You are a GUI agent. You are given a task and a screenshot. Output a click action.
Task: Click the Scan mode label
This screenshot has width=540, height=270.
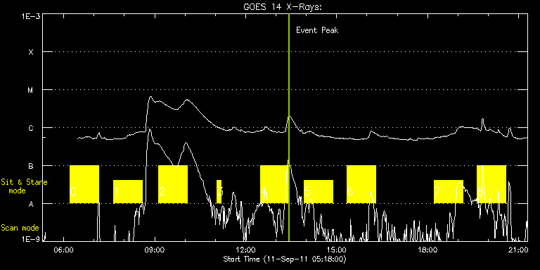coord(20,228)
